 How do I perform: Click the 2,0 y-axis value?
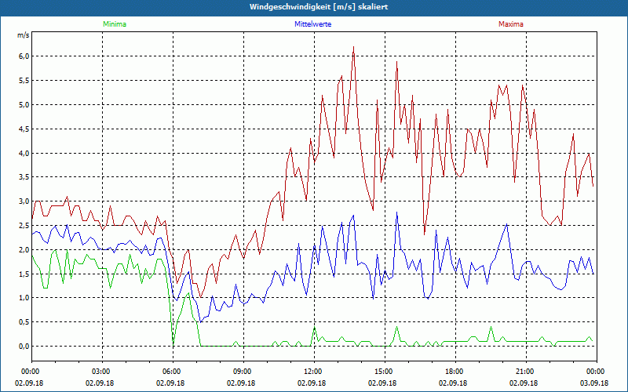24,249
